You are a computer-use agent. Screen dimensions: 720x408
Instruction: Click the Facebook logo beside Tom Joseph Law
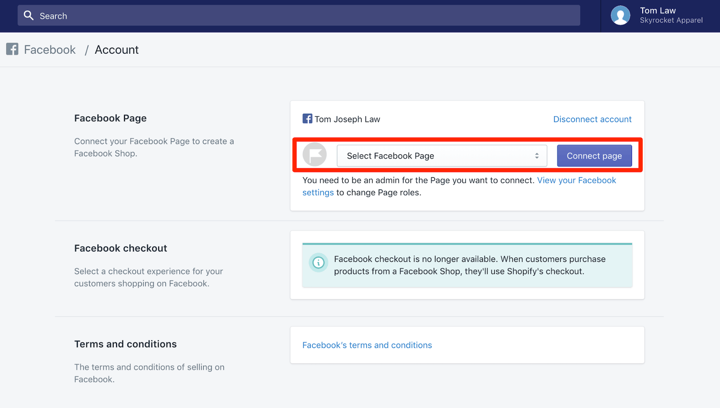pyautogui.click(x=307, y=118)
